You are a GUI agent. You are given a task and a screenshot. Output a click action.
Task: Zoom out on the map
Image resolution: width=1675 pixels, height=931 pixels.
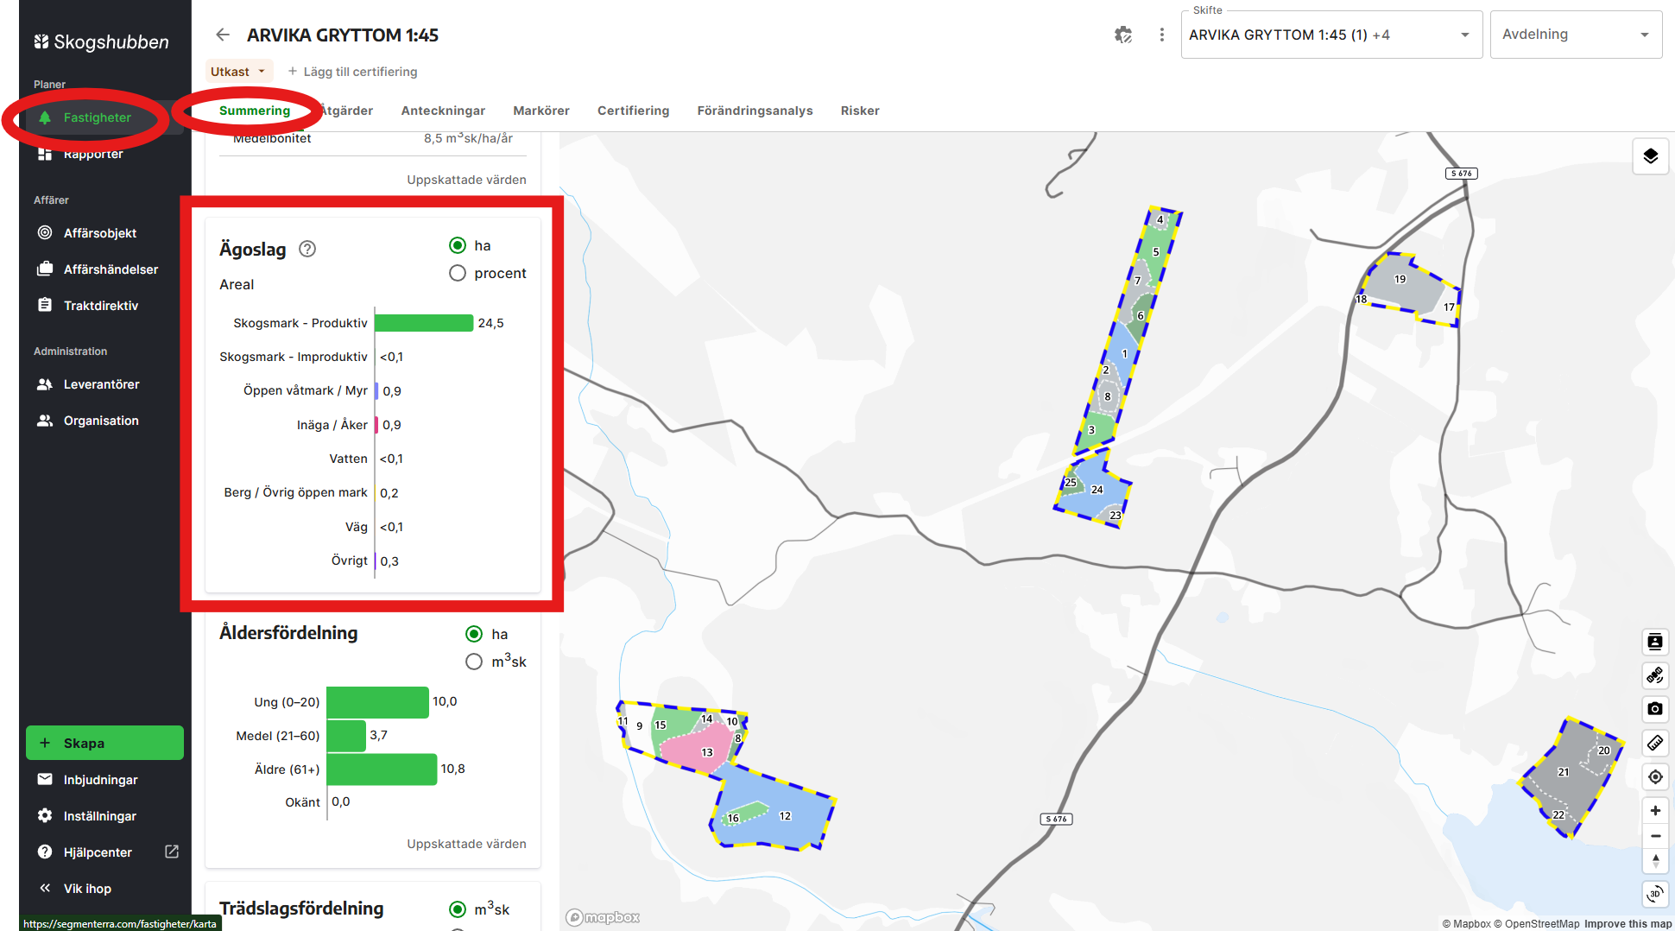(x=1655, y=836)
